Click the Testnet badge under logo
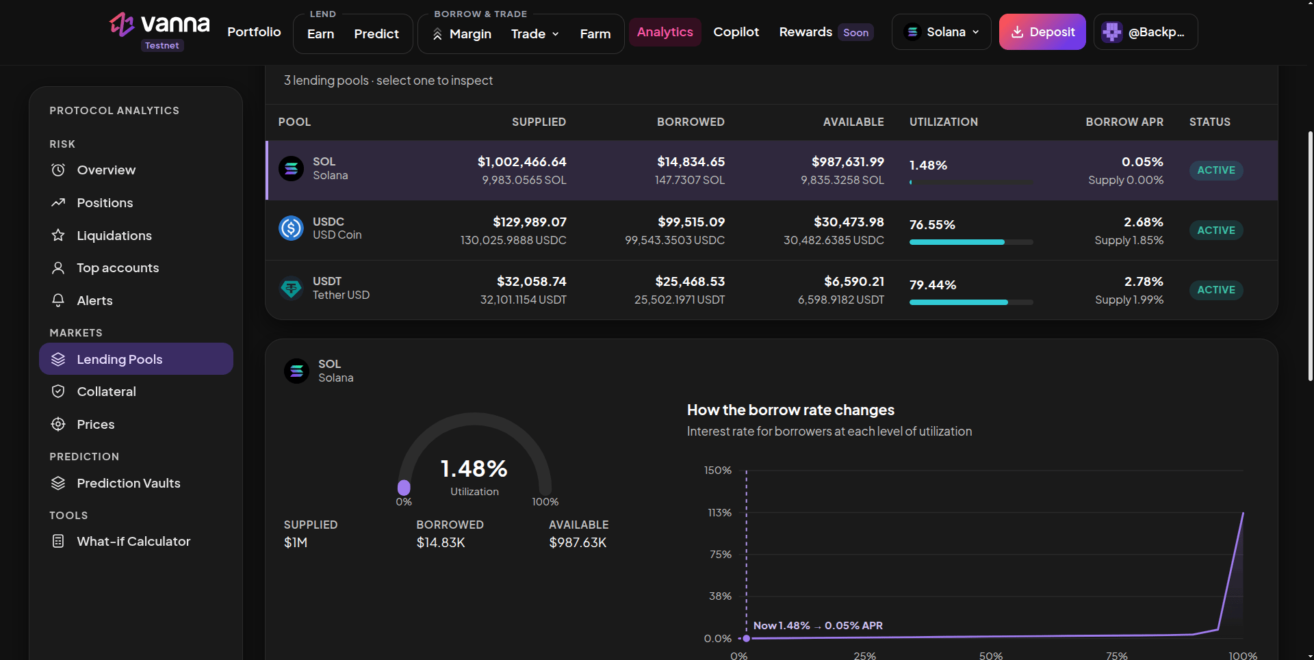 tap(162, 46)
